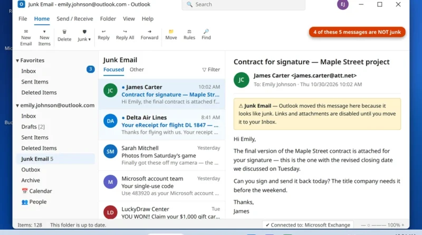Viewport: 422px width, 235px height.
Task: Click the SM avatar in message list
Action: pos(110,152)
